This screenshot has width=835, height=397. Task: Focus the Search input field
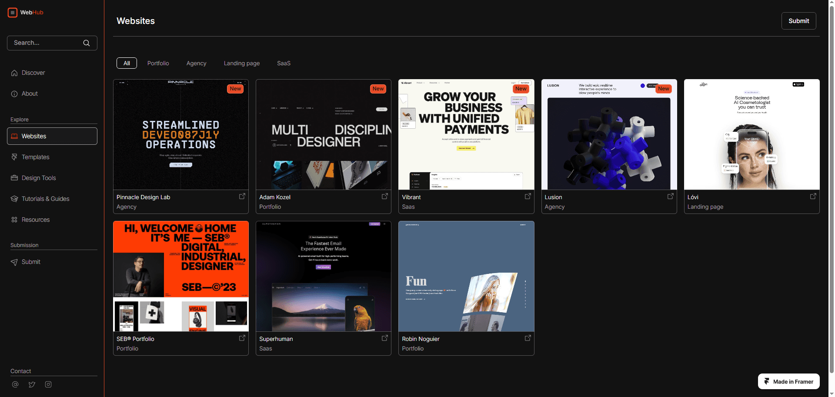(52, 43)
